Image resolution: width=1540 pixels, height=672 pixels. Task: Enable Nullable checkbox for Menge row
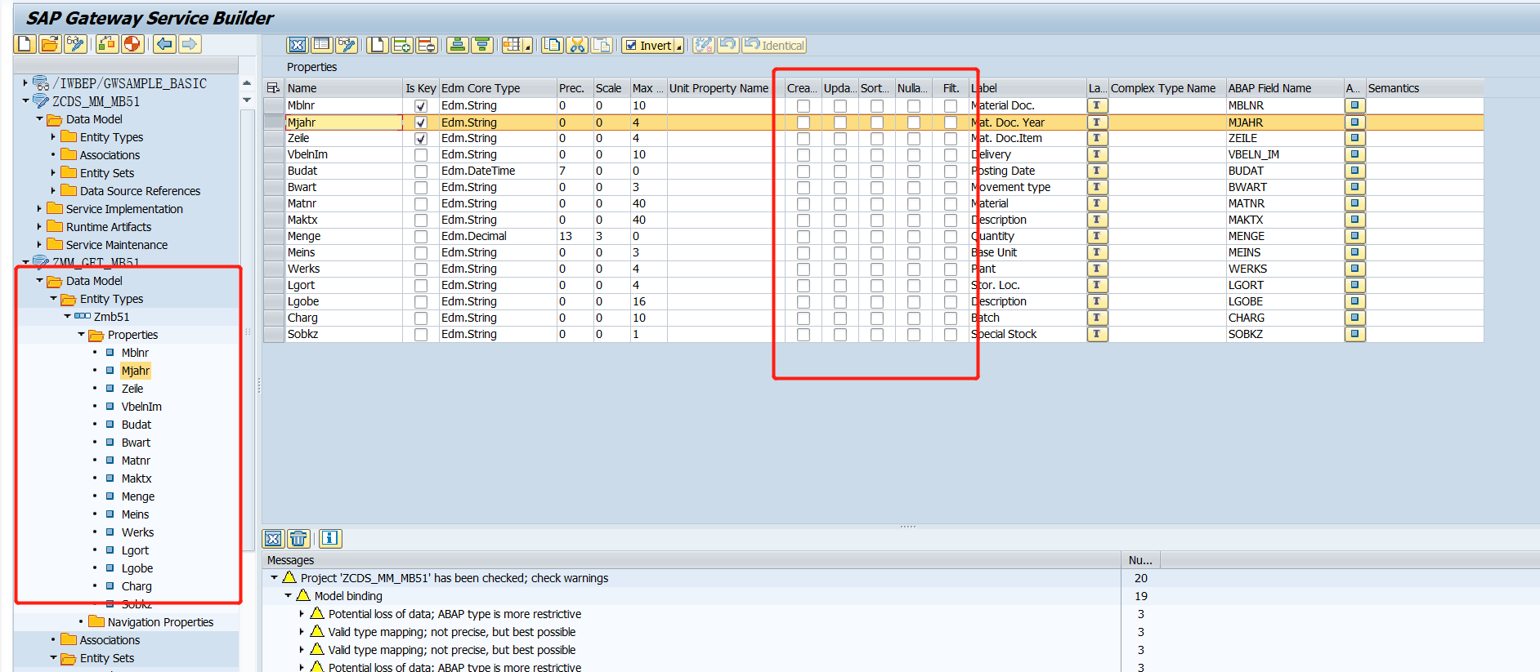[914, 237]
